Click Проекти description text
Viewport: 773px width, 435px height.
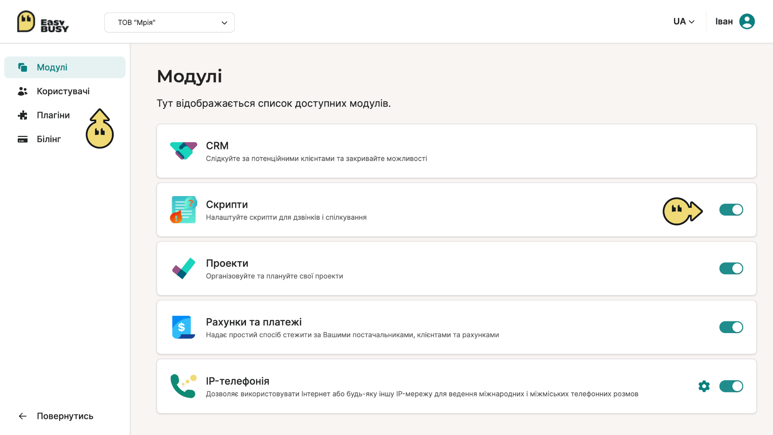pyautogui.click(x=275, y=276)
